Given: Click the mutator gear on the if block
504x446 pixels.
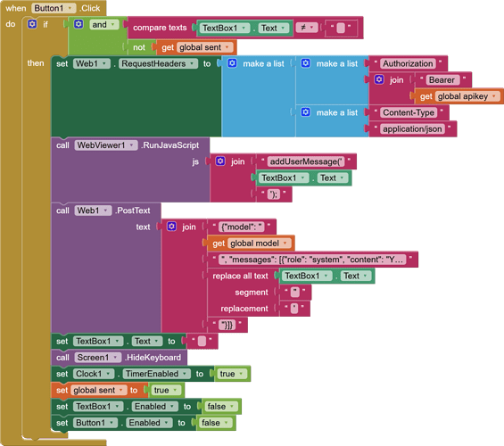Looking at the screenshot, I should (x=32, y=24).
